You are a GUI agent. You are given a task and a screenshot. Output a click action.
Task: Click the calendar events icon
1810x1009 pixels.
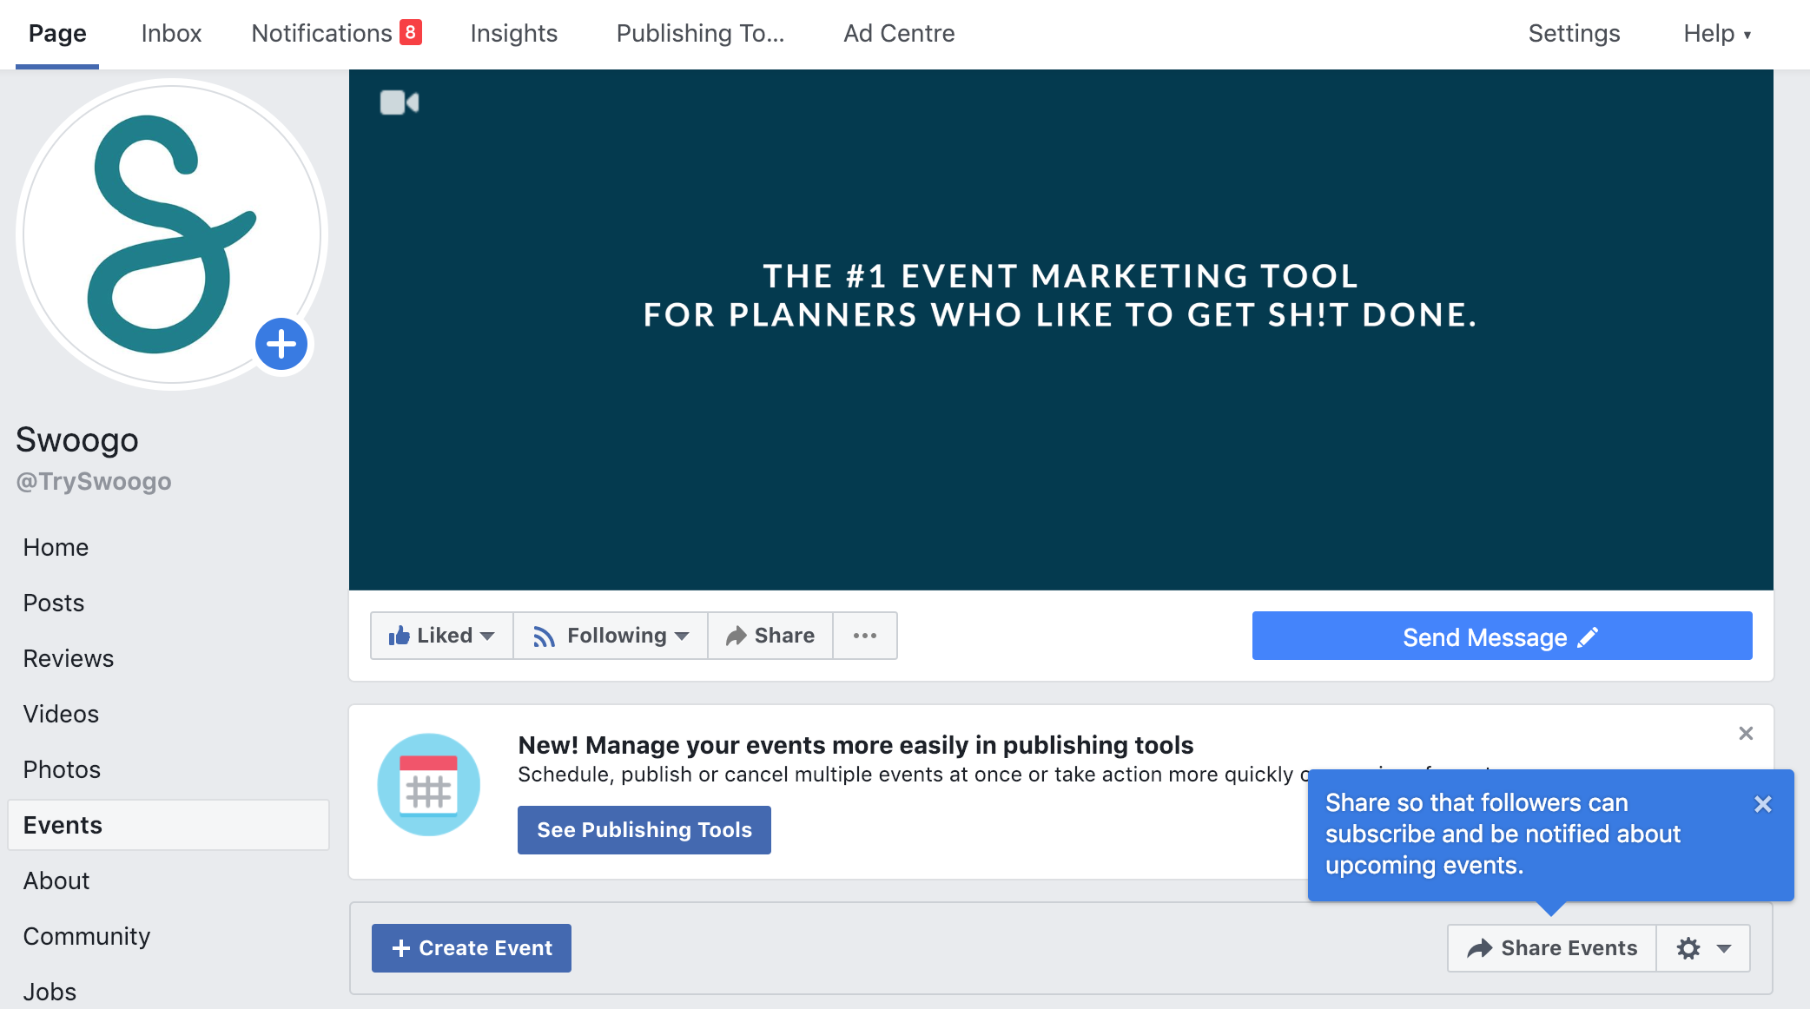[x=429, y=785]
